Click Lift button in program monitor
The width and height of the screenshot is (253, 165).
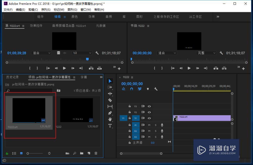(x=216, y=68)
